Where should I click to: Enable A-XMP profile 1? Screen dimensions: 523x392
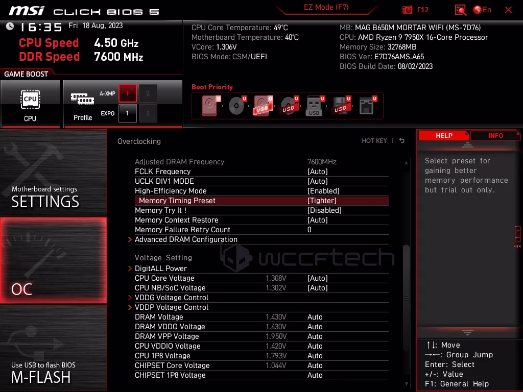pyautogui.click(x=127, y=93)
